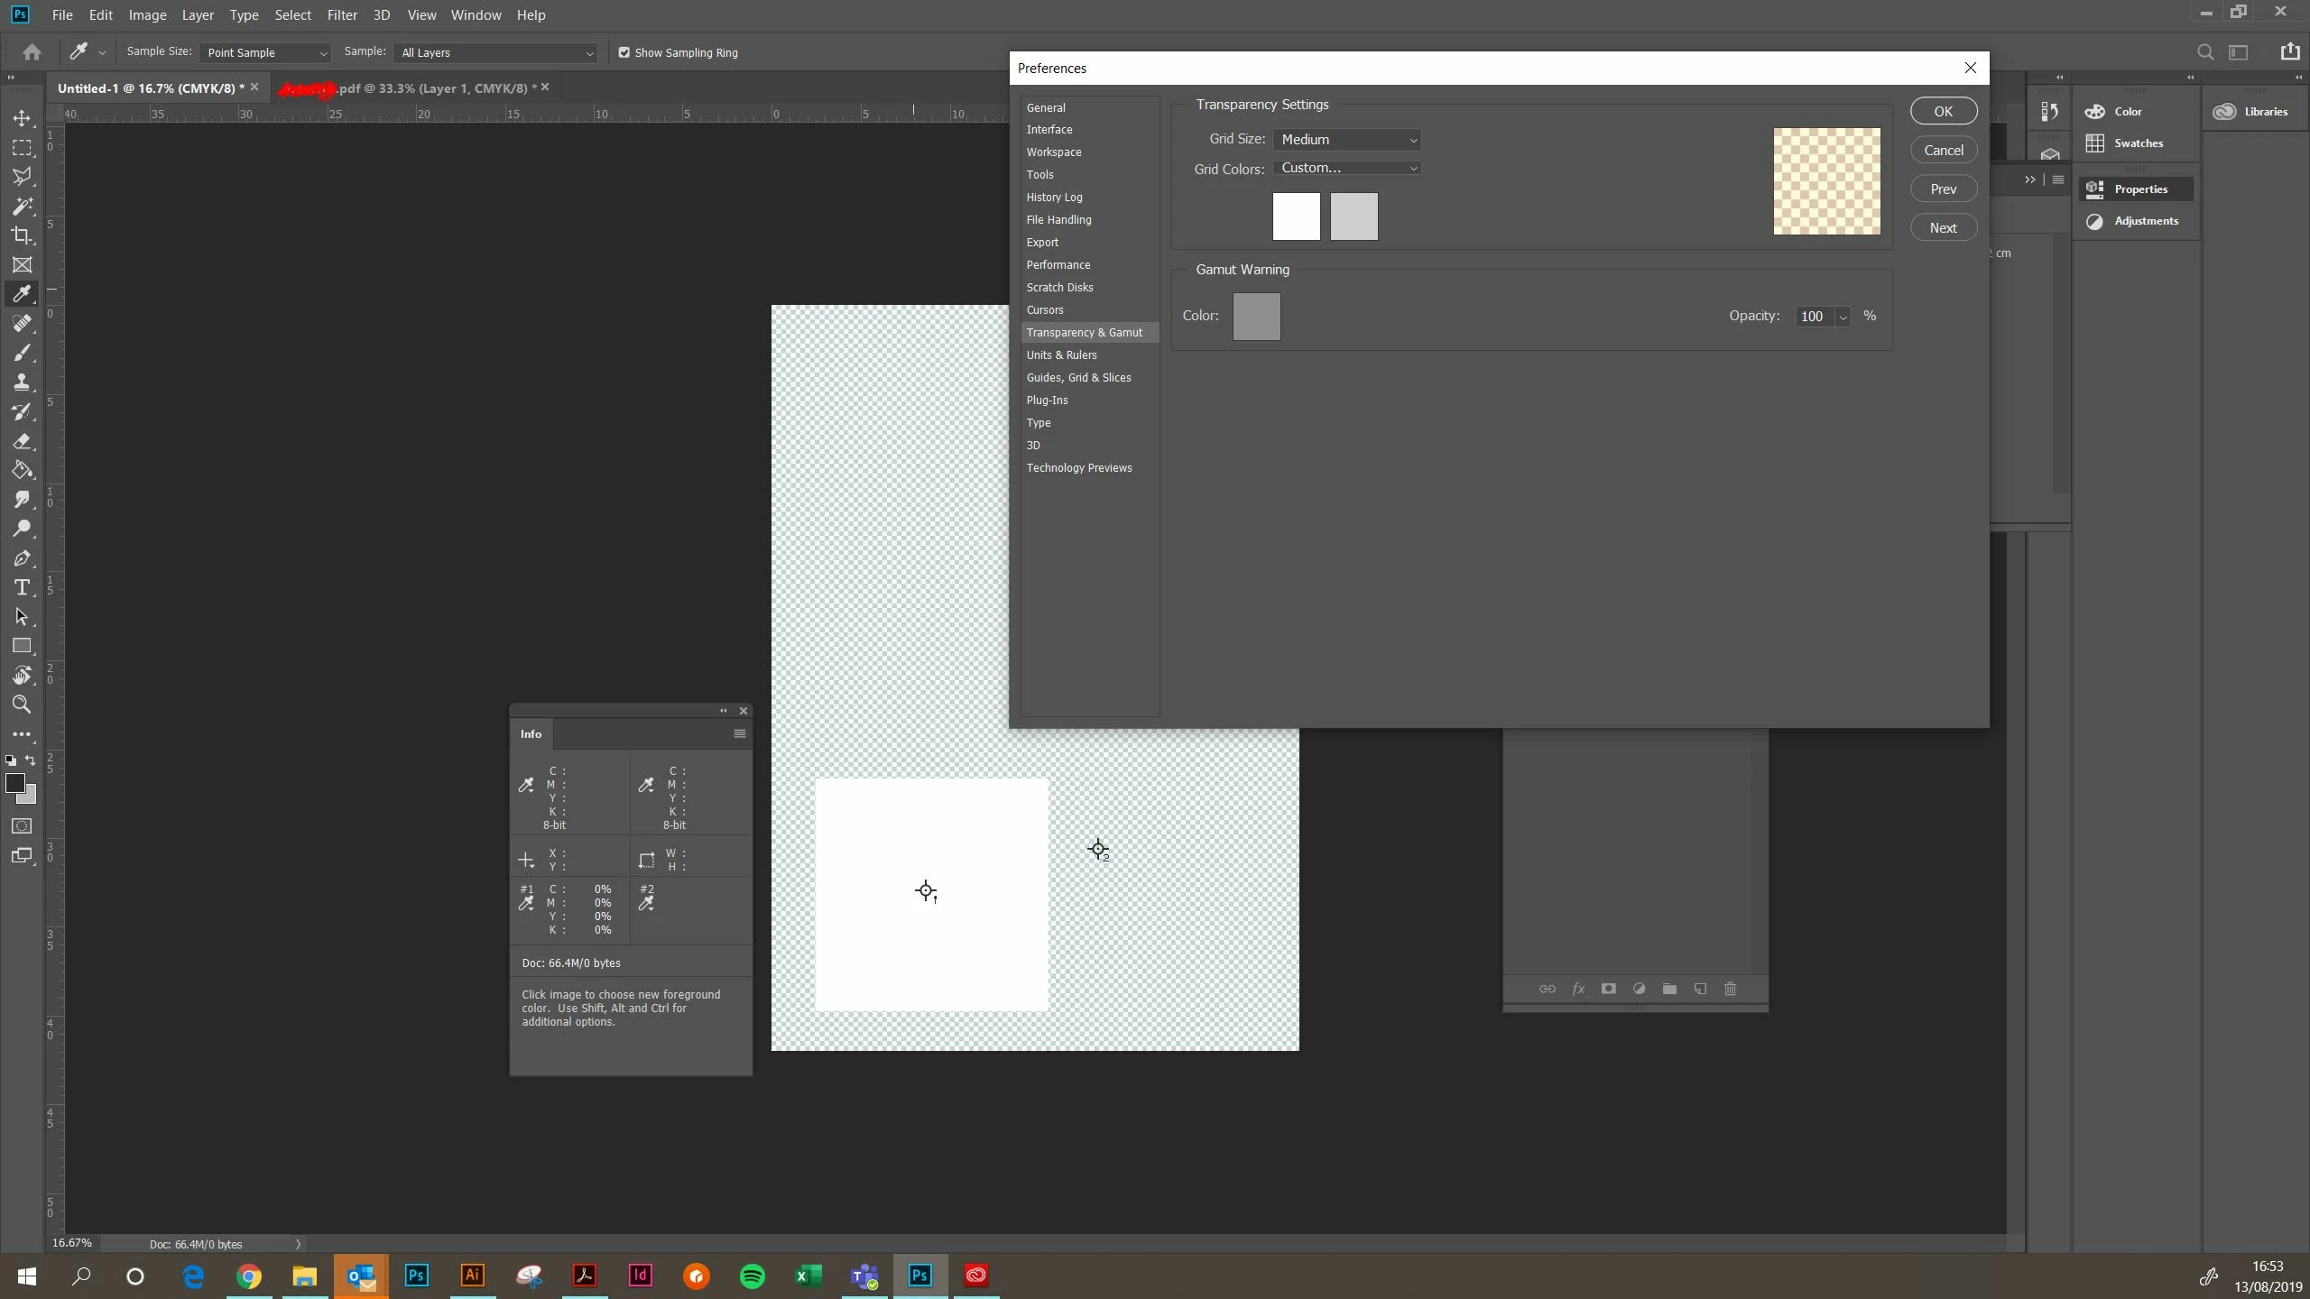Click the add layer style fx icon
This screenshot has width=2310, height=1299.
pos(1578,989)
